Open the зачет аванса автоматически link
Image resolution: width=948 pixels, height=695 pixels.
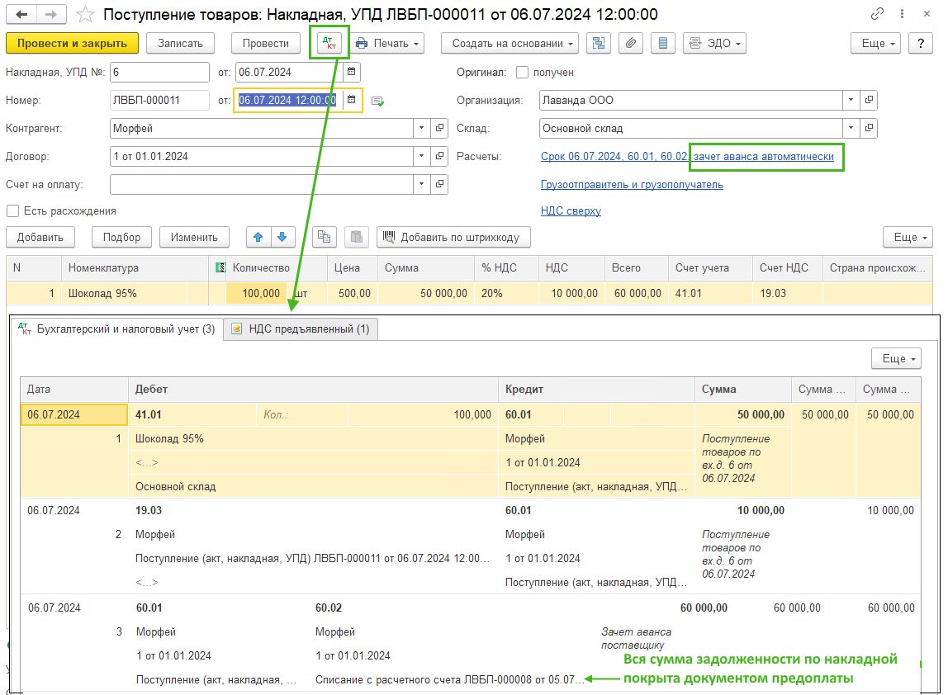pyautogui.click(x=764, y=157)
